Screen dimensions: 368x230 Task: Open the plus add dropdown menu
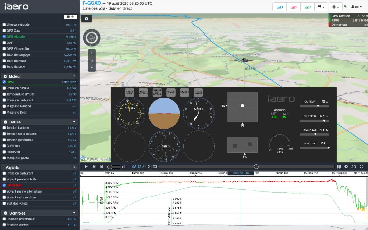click(x=335, y=7)
